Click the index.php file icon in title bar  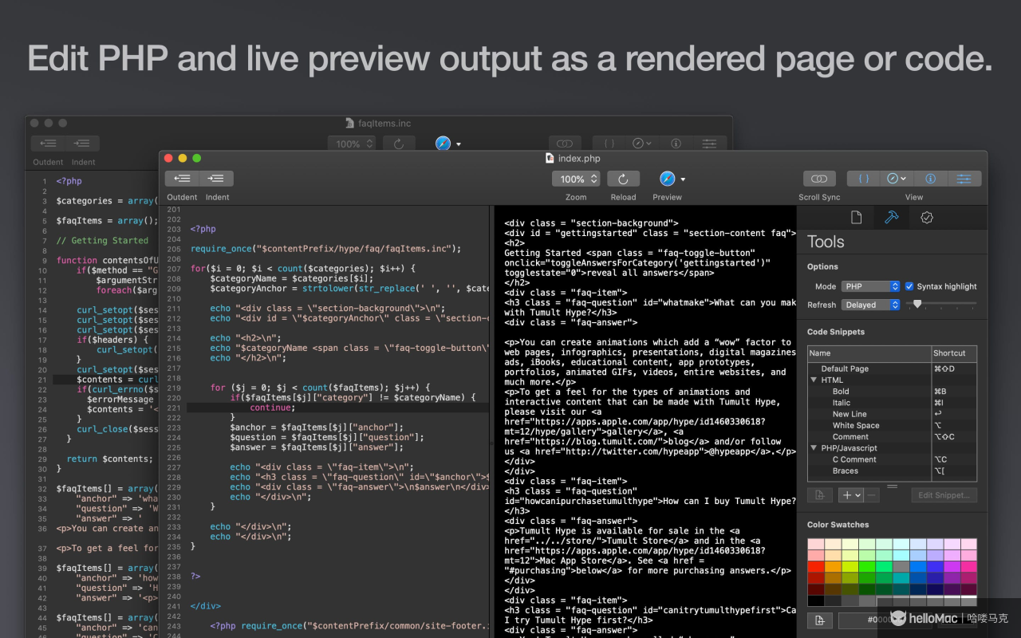pyautogui.click(x=550, y=158)
